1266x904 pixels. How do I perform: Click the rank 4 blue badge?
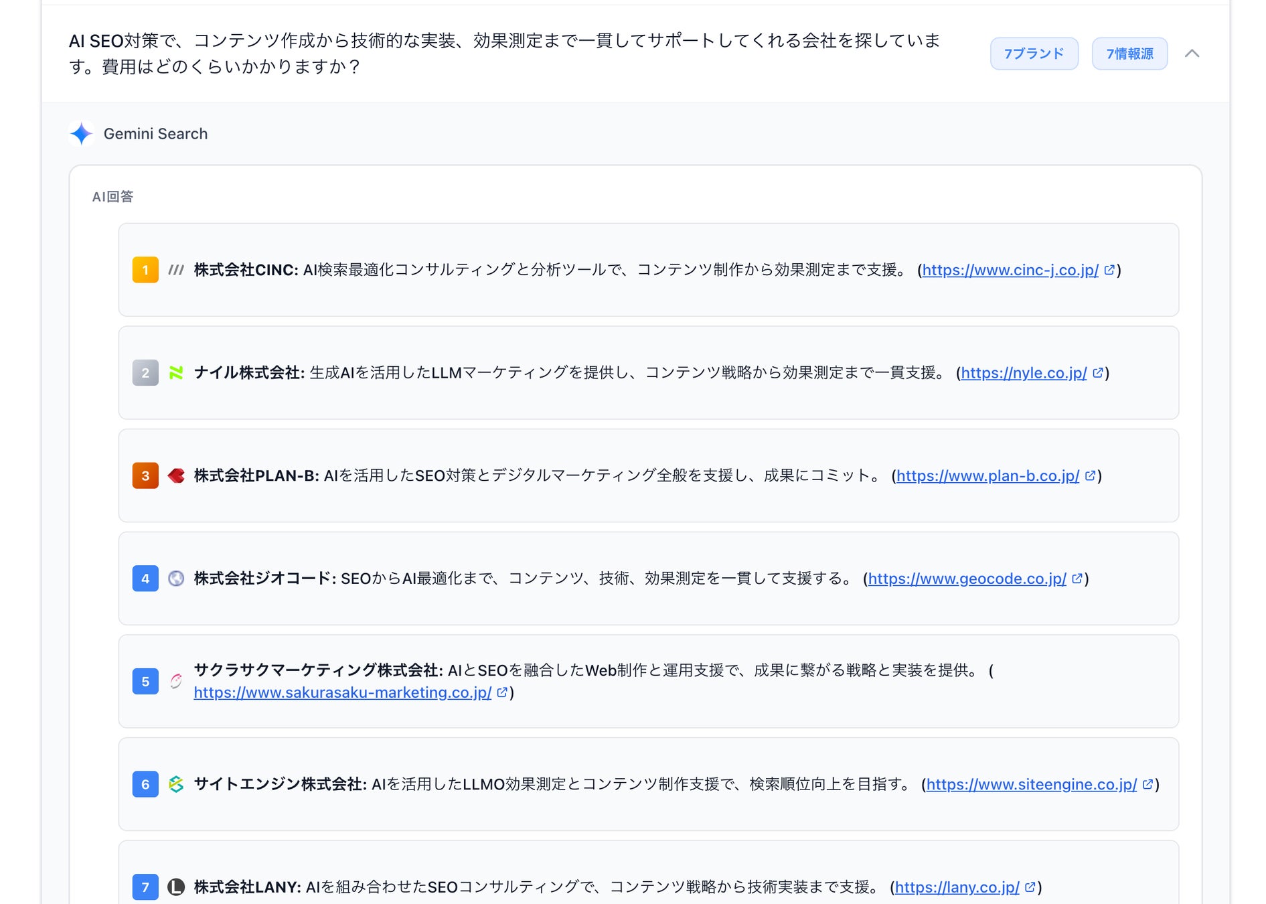(x=145, y=579)
